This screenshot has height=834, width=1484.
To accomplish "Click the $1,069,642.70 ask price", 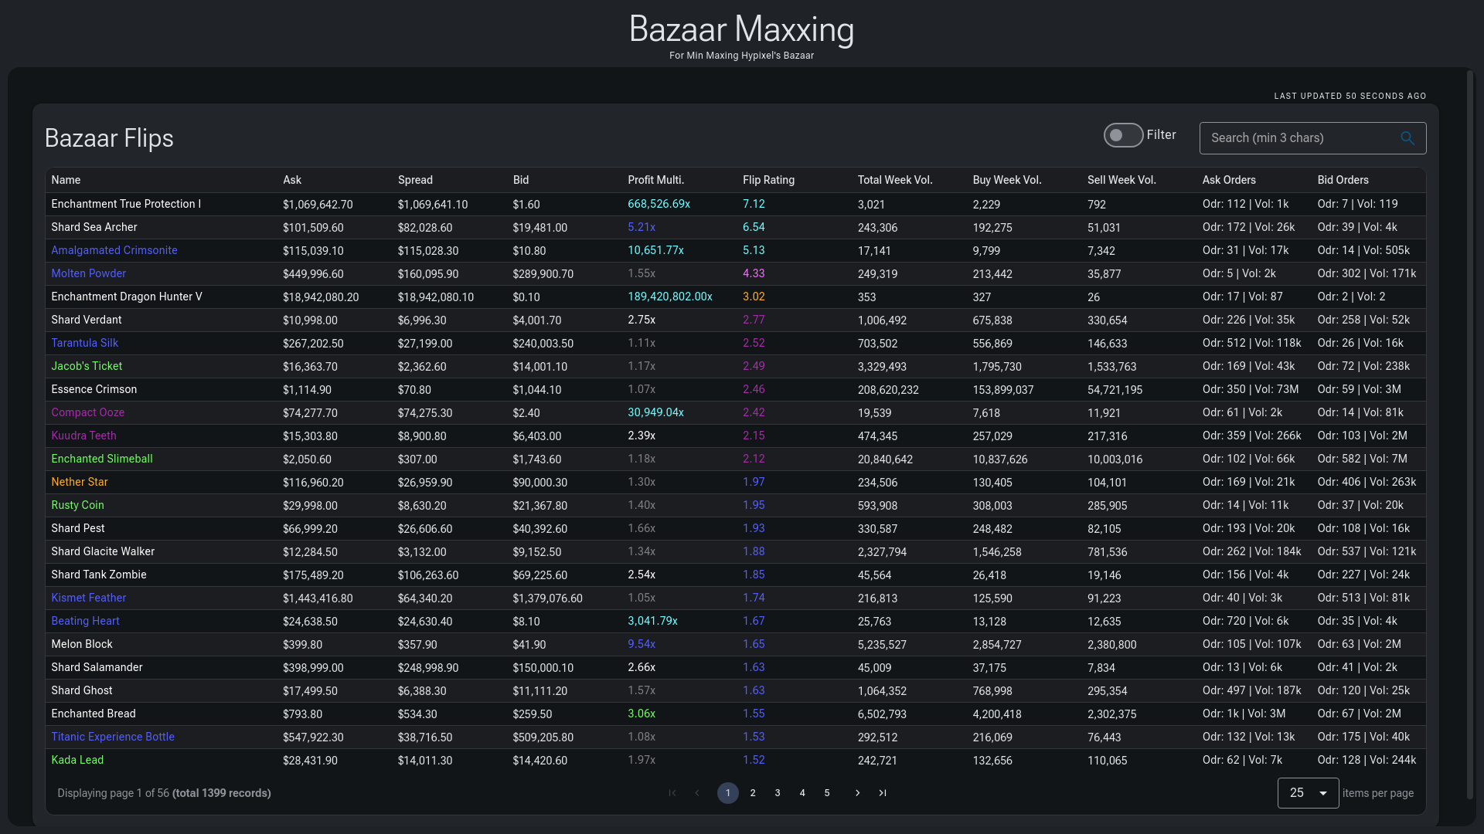I will coord(318,205).
